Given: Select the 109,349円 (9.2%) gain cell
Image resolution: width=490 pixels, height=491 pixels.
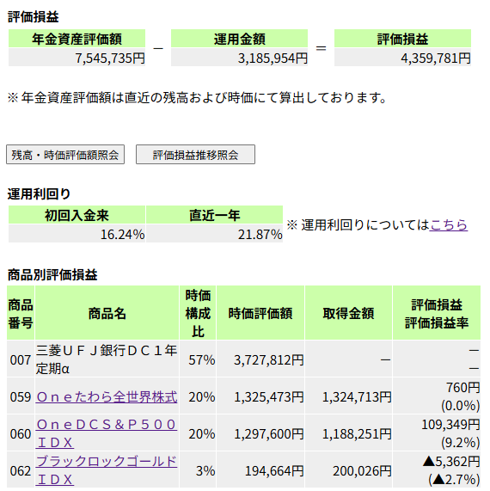Looking at the screenshot, I should [437, 433].
